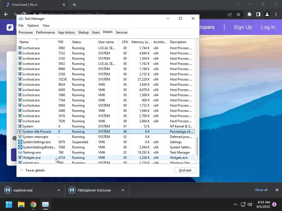Open the volume control tray icon
The width and height of the screenshot is (282, 211).
250,204
